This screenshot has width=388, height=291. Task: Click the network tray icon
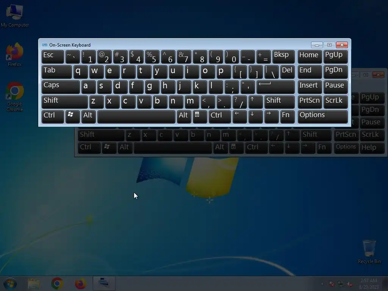pos(341,284)
